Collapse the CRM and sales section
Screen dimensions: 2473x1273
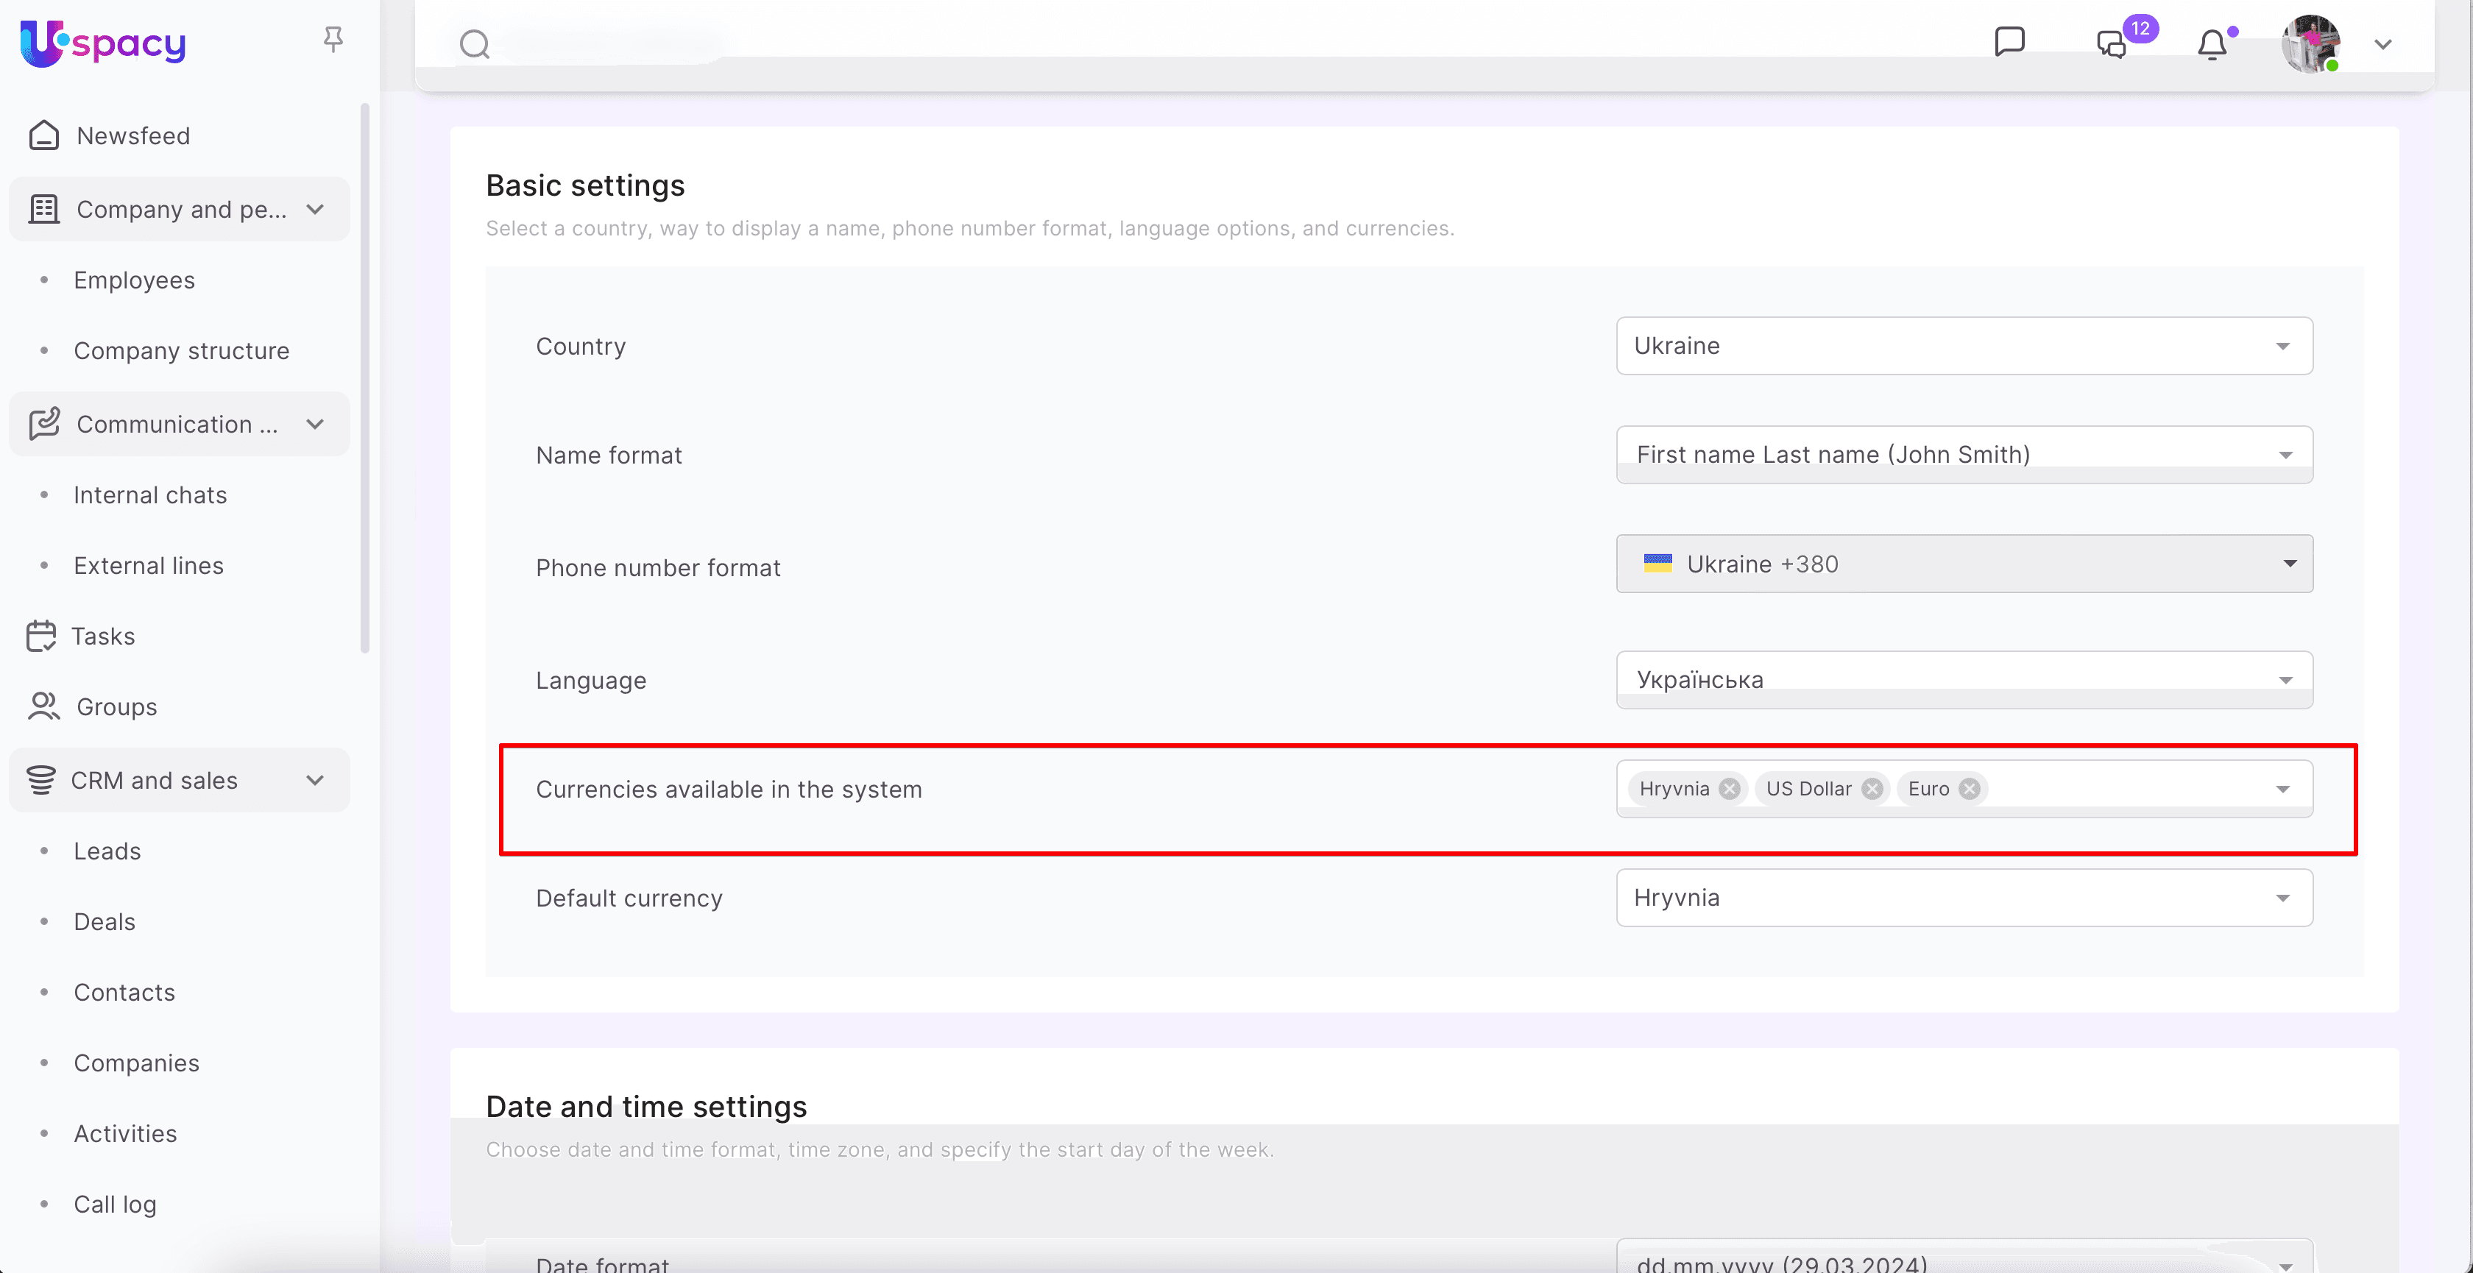coord(315,781)
